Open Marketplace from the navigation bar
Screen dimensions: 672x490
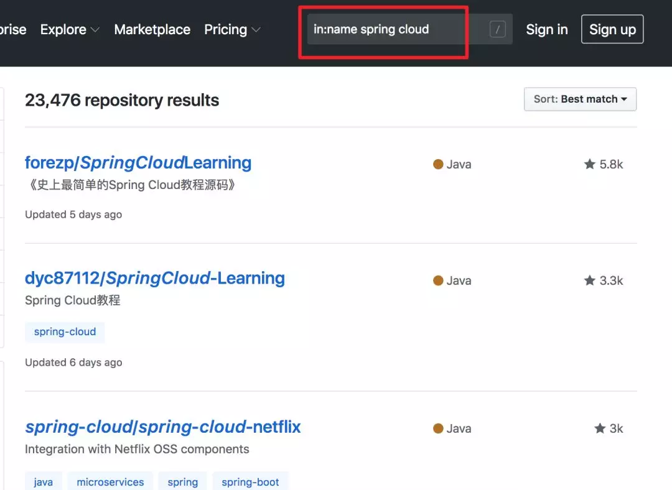(x=152, y=30)
